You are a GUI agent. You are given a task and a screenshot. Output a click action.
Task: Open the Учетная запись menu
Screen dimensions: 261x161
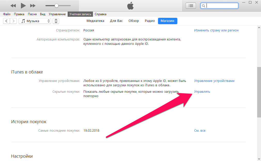(80, 14)
